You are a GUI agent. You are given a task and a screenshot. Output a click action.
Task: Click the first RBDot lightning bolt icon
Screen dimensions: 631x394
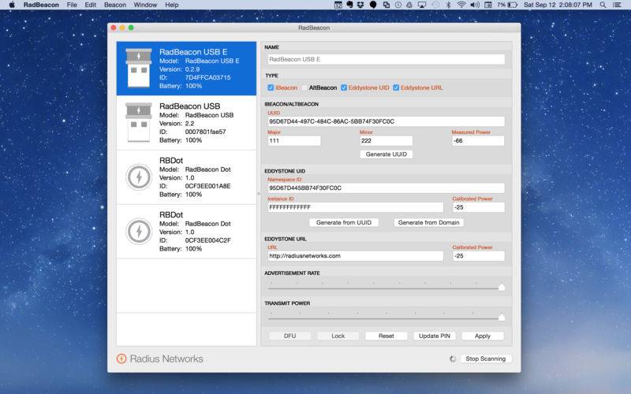pyautogui.click(x=139, y=177)
